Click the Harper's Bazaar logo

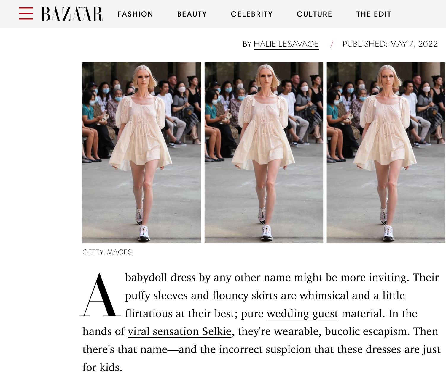click(x=72, y=14)
